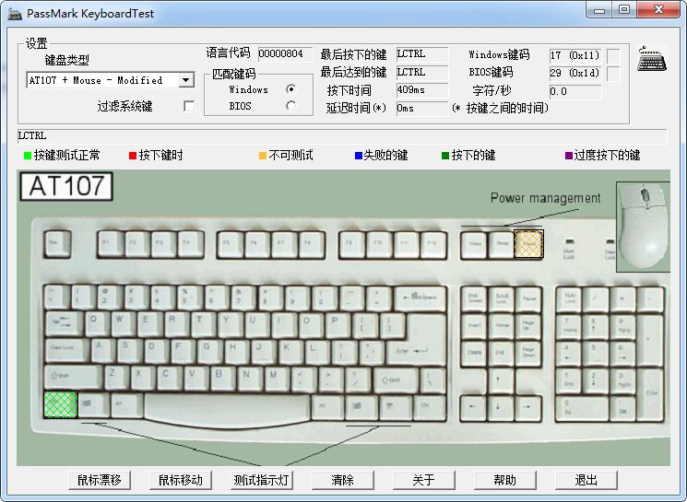Click the AT107 keyboard model label
This screenshot has width=687, height=502.
tap(66, 186)
